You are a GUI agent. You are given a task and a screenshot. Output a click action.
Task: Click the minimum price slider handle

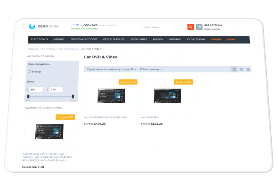[x=28, y=96]
